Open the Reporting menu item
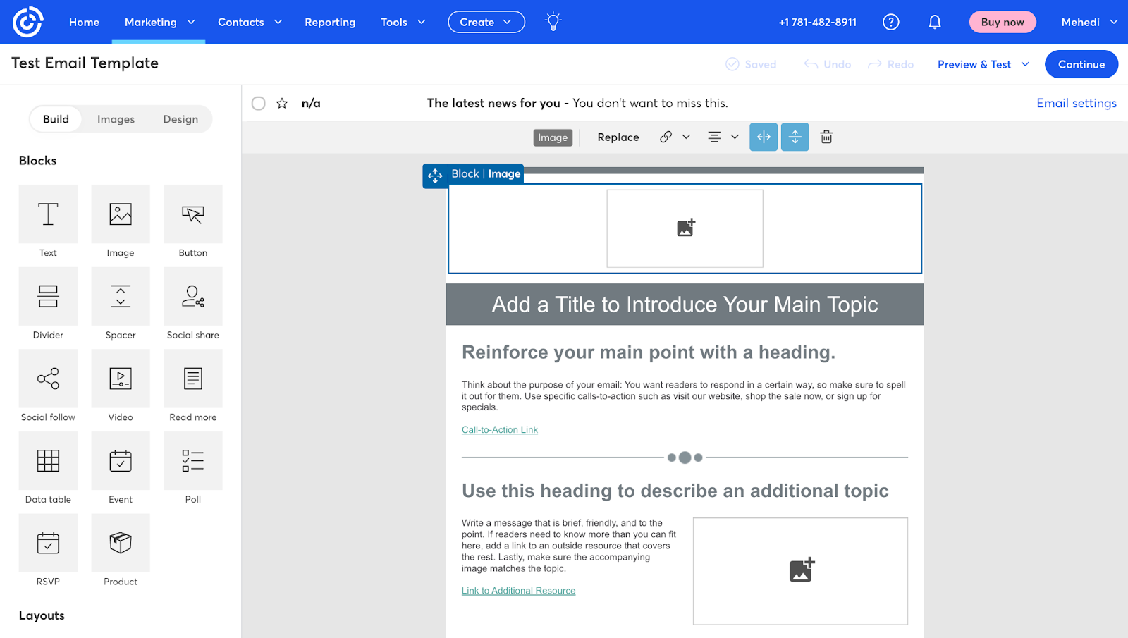Screen dimensions: 1128x638 pyautogui.click(x=330, y=22)
